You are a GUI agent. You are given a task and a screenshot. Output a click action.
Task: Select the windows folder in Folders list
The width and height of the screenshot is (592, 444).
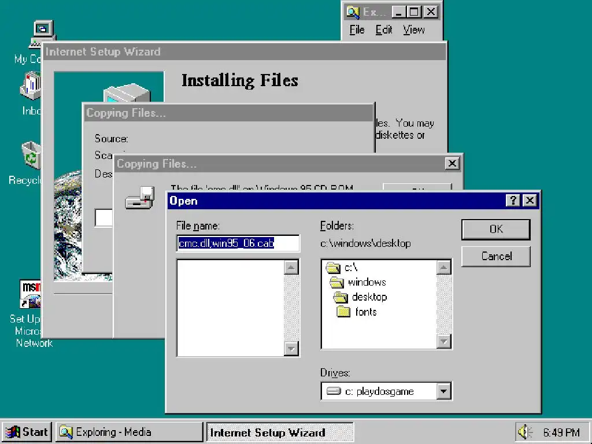click(x=367, y=282)
